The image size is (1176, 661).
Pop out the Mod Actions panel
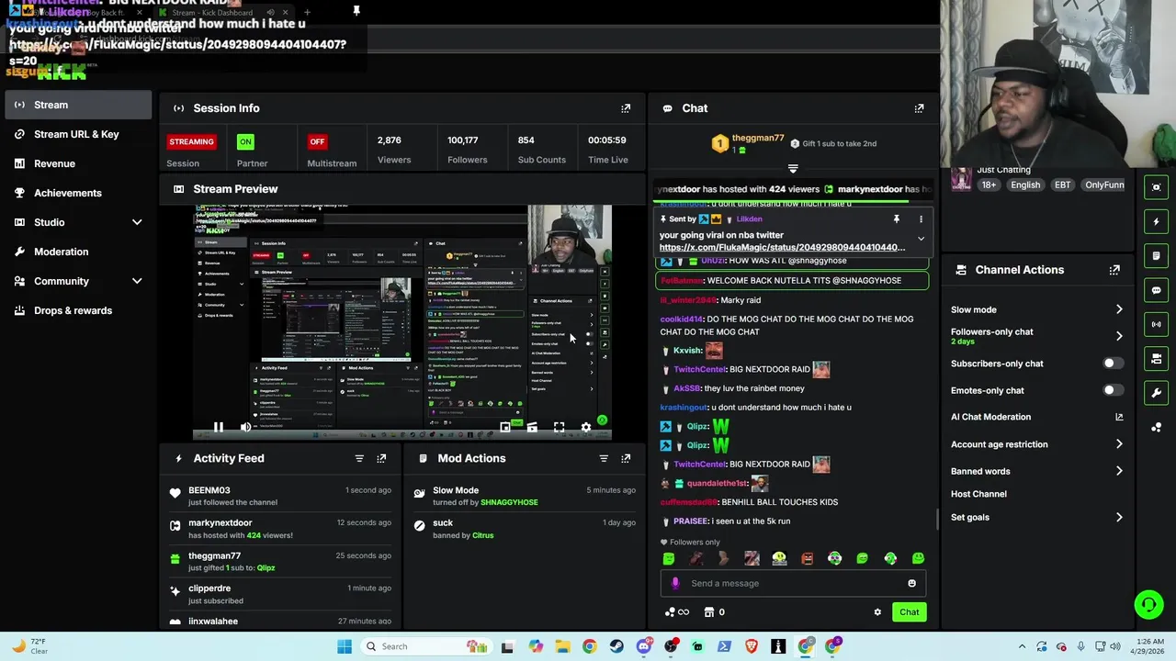pyautogui.click(x=626, y=458)
